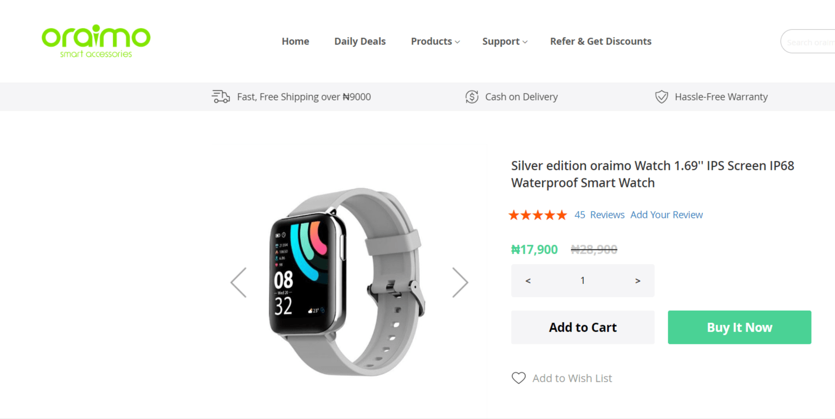The height and width of the screenshot is (419, 835).
Task: Open the Products chevron arrow
Action: point(457,42)
